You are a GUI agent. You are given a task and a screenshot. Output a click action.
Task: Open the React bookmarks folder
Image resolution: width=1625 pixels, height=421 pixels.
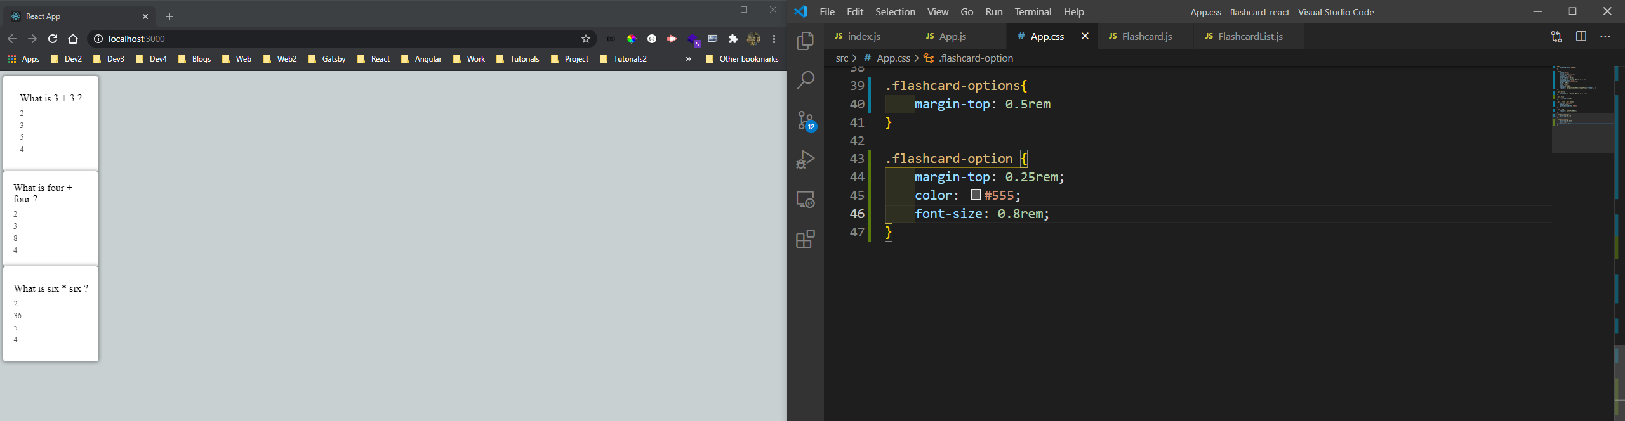click(x=373, y=59)
